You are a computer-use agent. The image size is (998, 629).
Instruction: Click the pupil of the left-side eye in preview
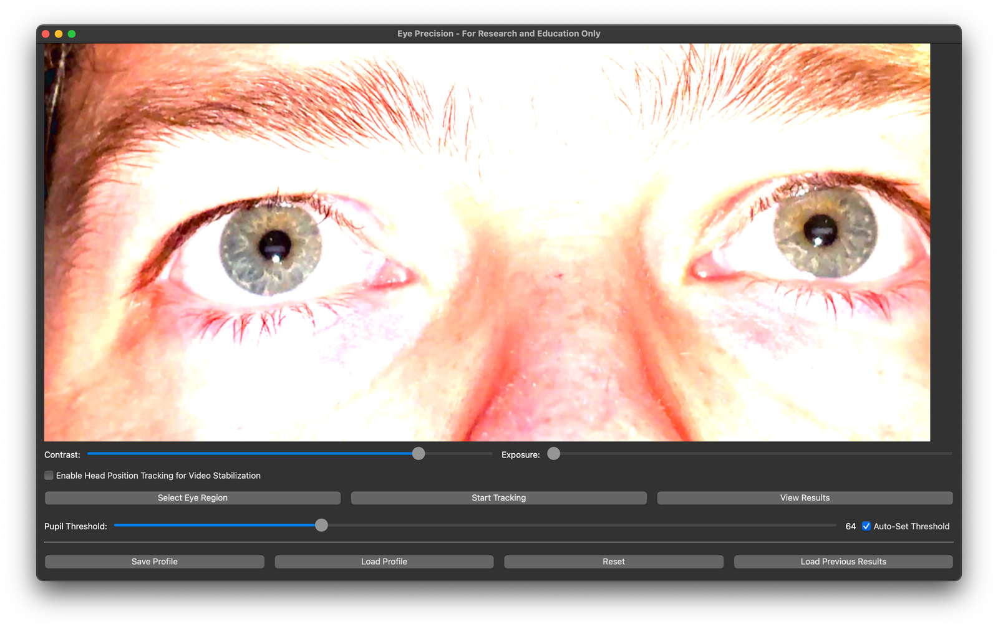click(x=275, y=244)
